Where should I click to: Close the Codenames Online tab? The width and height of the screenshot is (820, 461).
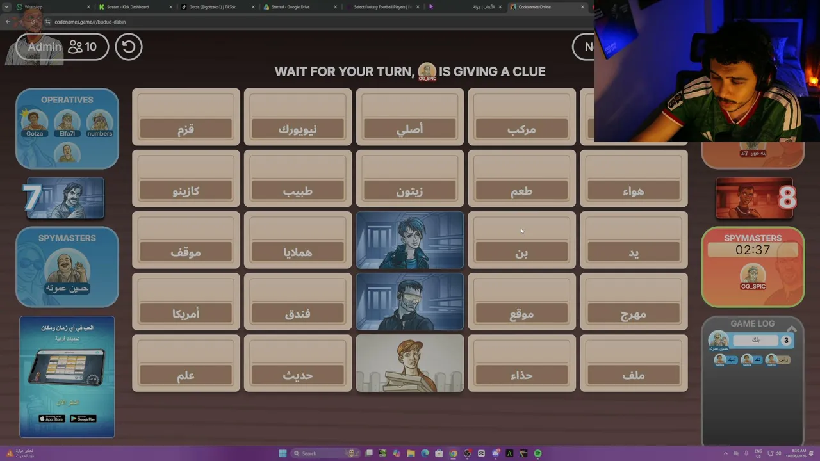[582, 7]
